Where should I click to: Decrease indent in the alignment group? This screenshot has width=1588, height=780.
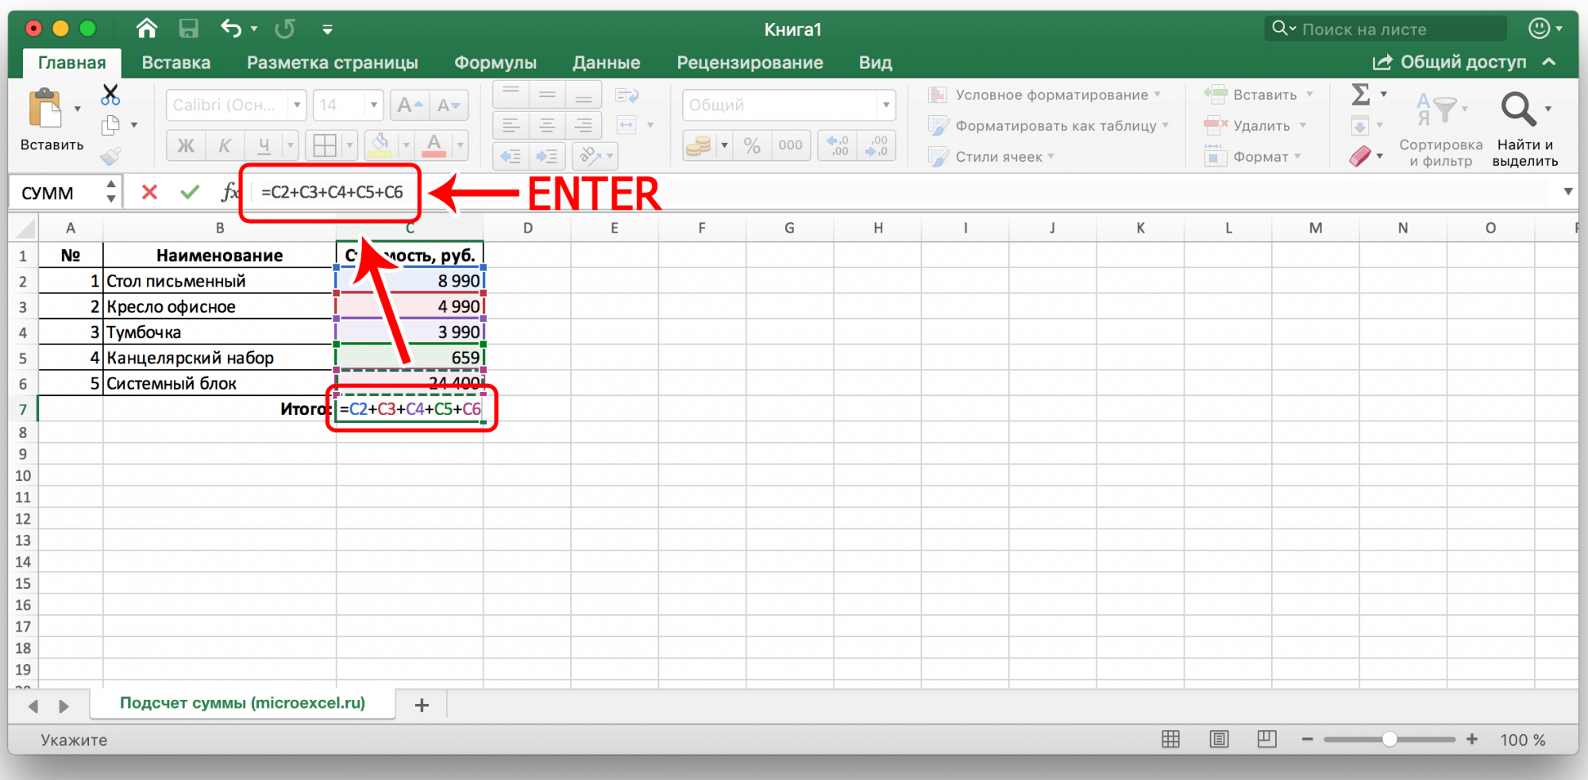click(511, 156)
